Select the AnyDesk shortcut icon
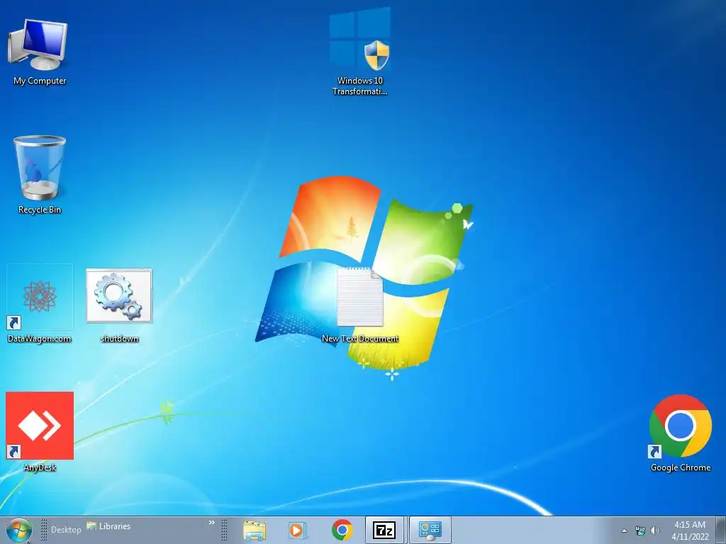The height and width of the screenshot is (544, 726). coord(40,426)
